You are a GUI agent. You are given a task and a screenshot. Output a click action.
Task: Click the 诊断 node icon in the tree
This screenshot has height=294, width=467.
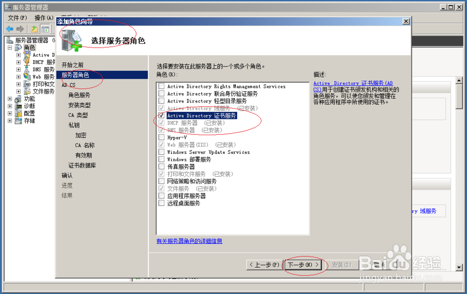(19, 106)
